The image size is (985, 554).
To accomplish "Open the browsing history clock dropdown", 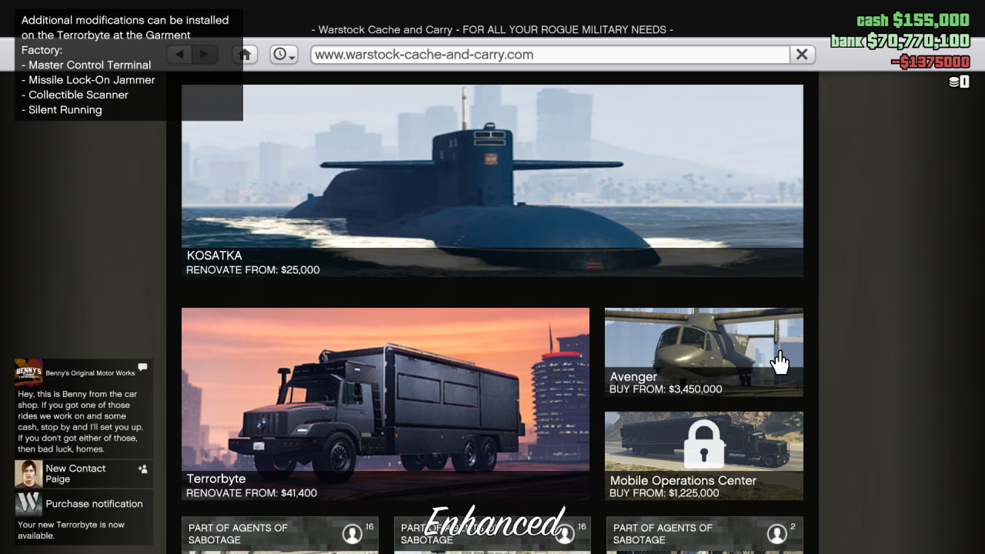I will click(284, 55).
